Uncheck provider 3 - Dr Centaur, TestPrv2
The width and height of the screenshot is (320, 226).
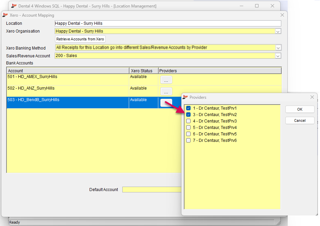(x=189, y=115)
